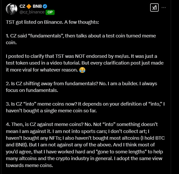Click the '(I hold BTC and BNB)' text
Screen dimensions: 179x174
[x=85, y=141]
